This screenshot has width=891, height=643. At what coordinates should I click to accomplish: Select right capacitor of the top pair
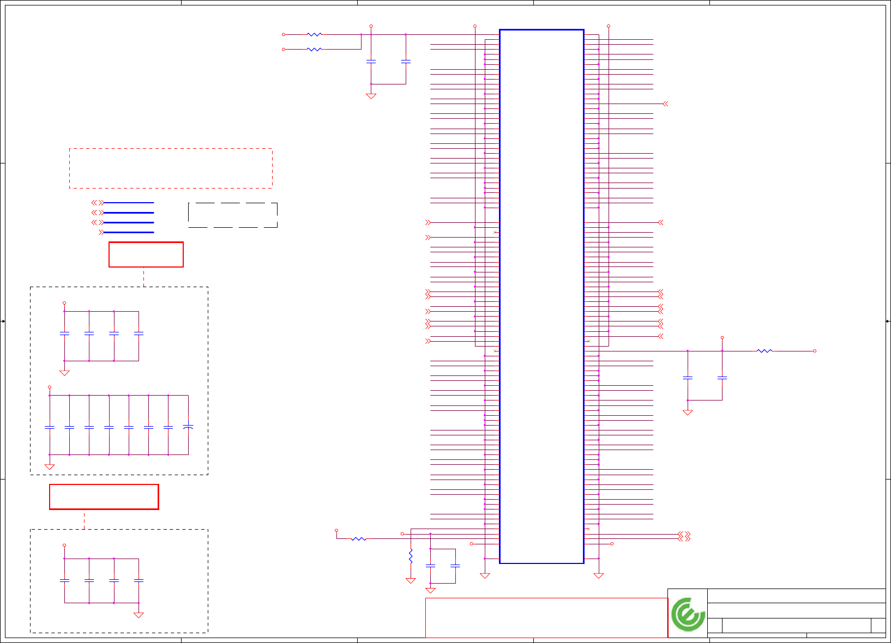(x=406, y=62)
